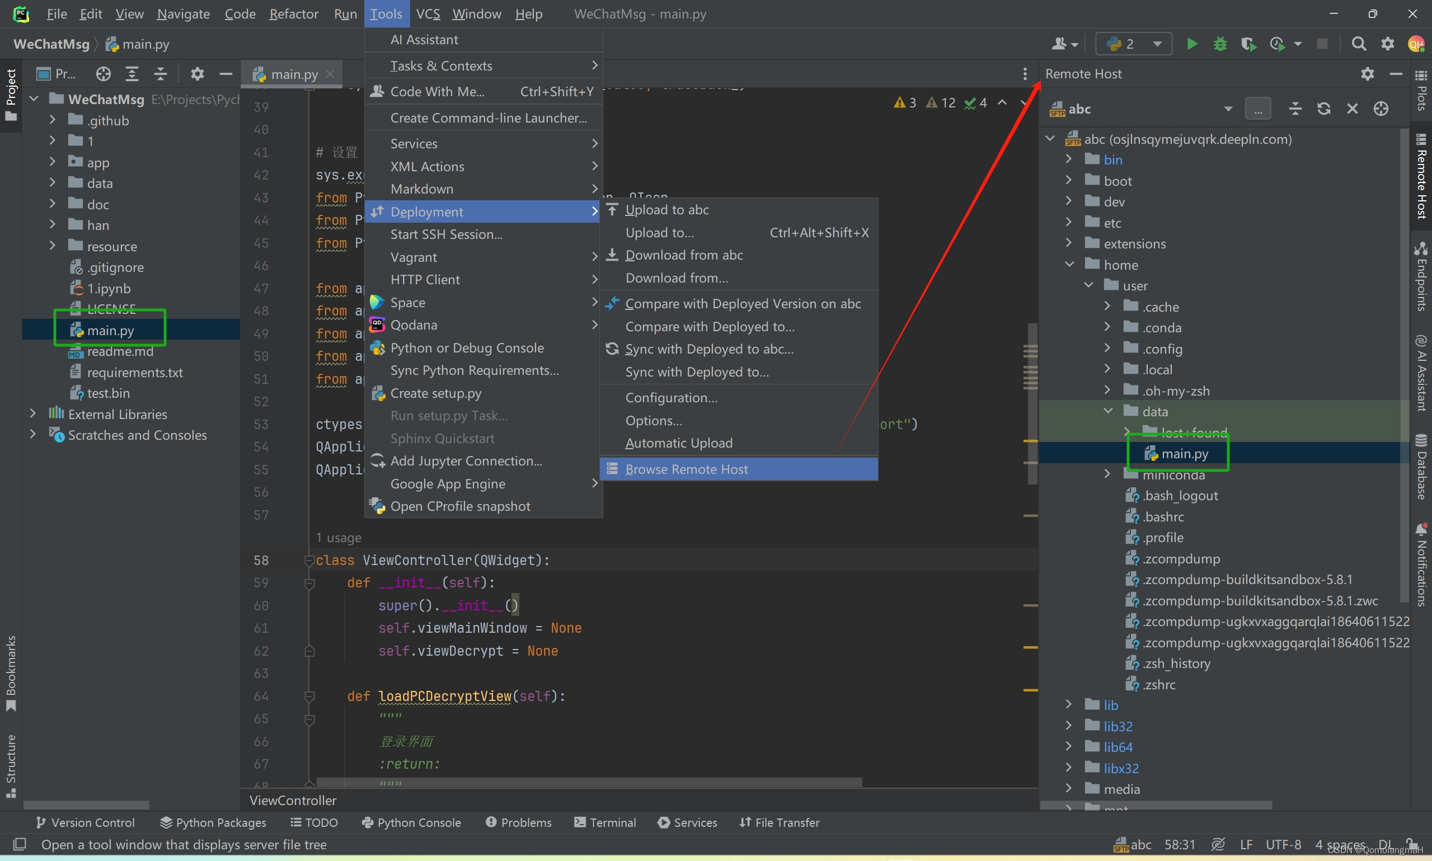The width and height of the screenshot is (1432, 861).
Task: Expand the .conda folder on remote host
Action: pos(1107,327)
